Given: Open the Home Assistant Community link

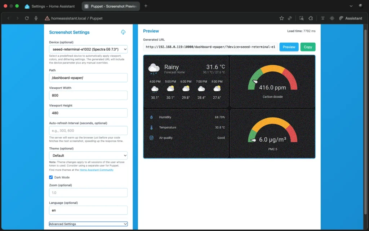Looking at the screenshot, I should coord(97,170).
